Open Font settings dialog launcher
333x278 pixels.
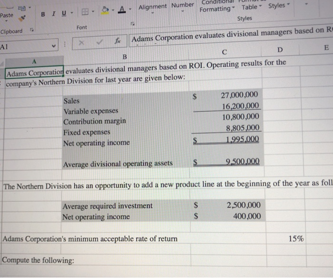133,23
